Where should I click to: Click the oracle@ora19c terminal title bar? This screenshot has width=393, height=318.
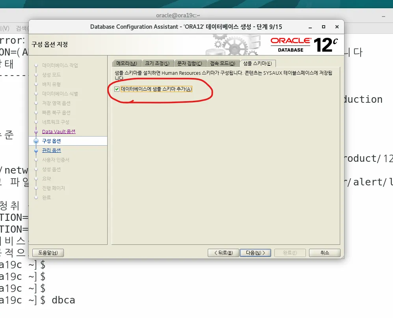click(x=178, y=15)
